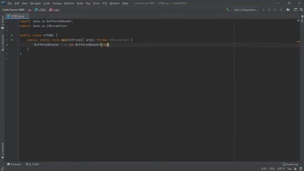Image resolution: width=304 pixels, height=171 pixels.
Task: Open the Terminal tool window
Action: point(14,164)
